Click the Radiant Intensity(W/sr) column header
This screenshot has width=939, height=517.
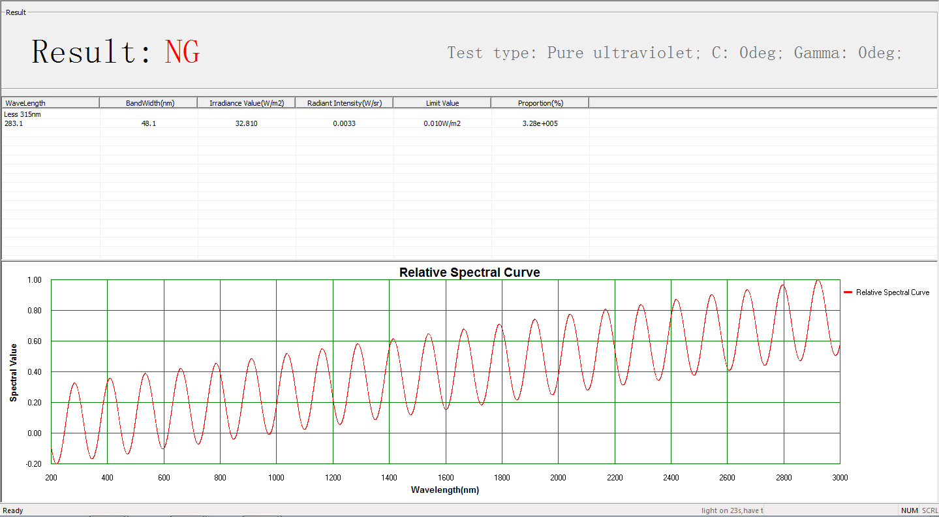coord(345,103)
